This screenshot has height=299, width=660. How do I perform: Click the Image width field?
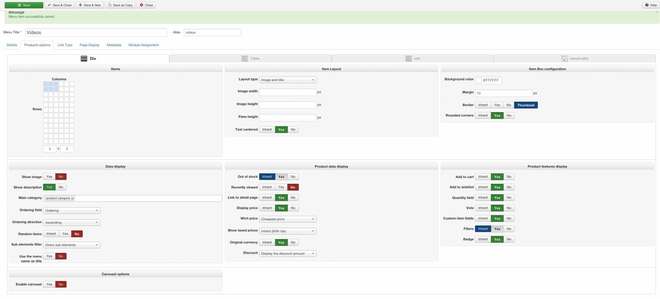[288, 92]
